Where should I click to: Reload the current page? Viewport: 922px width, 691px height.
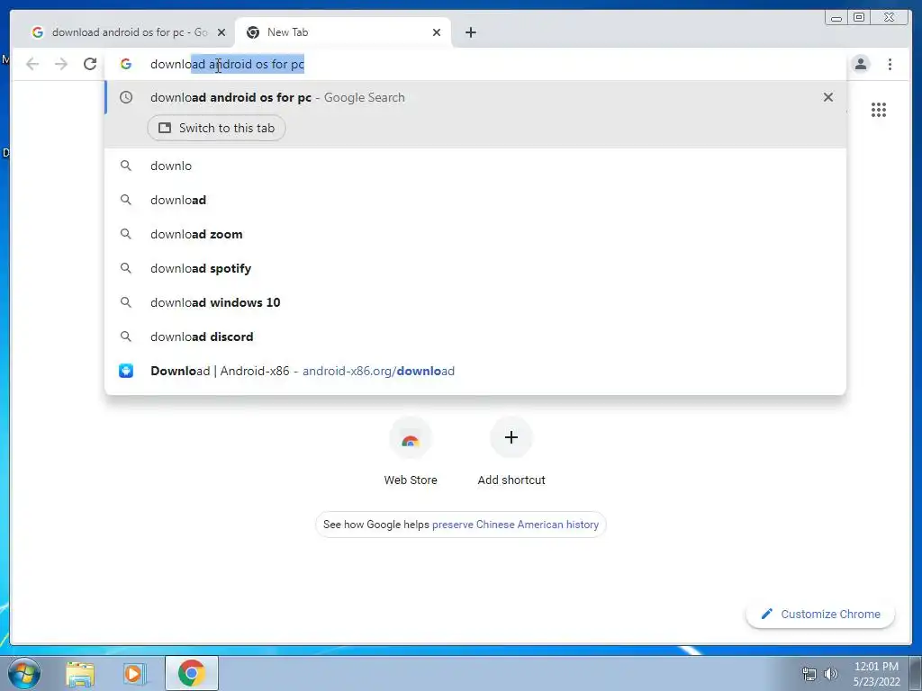tap(90, 64)
